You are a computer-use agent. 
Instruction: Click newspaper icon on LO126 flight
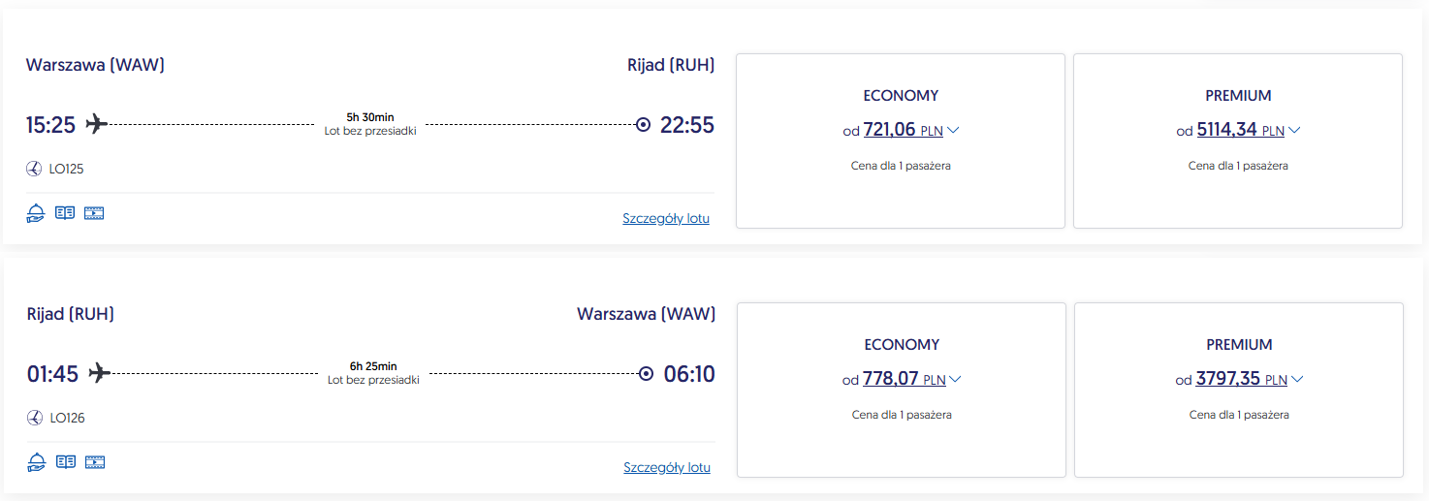tap(66, 462)
